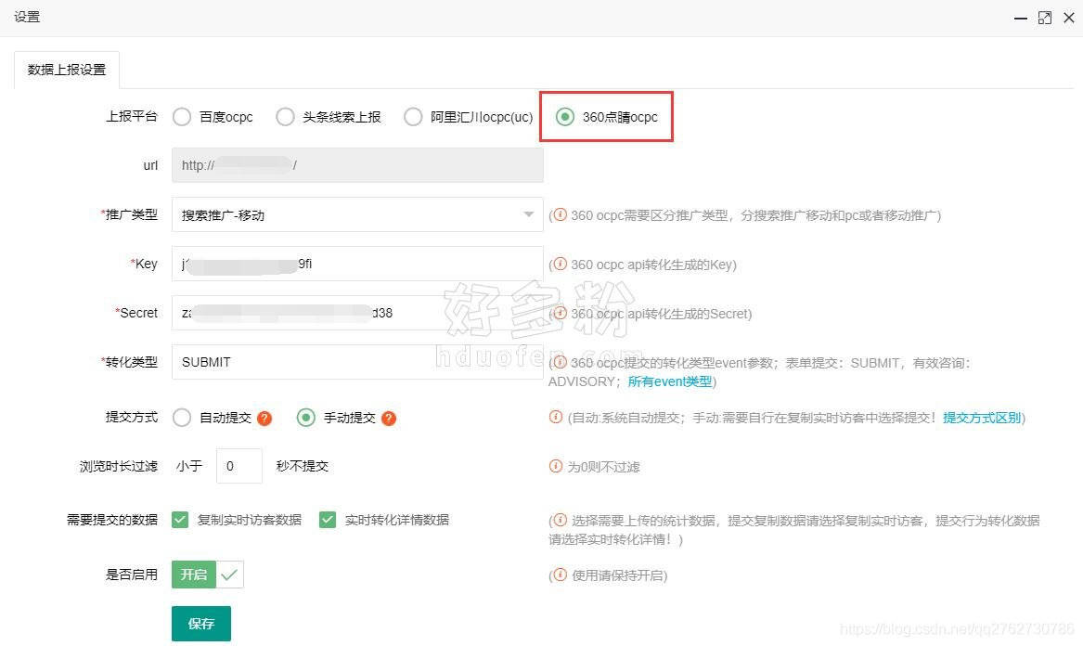Open 所有event类型 link
The width and height of the screenshot is (1083, 646).
pyautogui.click(x=670, y=381)
